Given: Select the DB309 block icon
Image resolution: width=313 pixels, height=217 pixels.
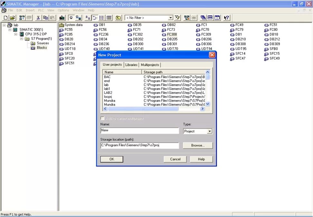Looking at the screenshot, I should pos(266,44).
